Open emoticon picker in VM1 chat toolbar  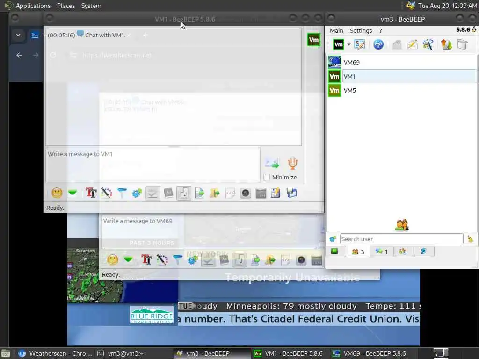click(x=57, y=193)
